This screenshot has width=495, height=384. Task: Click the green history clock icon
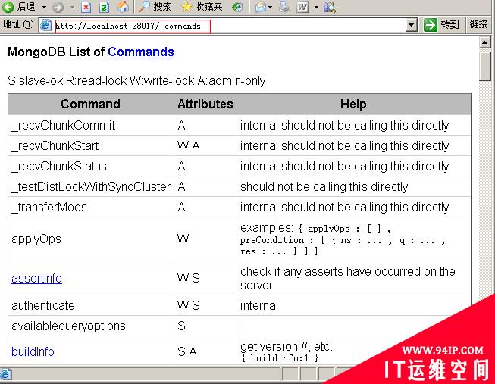[x=237, y=7]
